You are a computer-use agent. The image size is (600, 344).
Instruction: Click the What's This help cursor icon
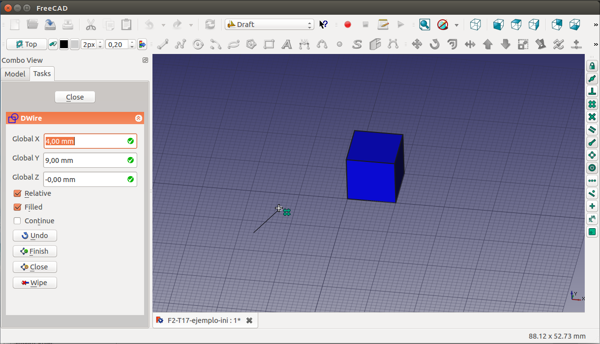(323, 25)
